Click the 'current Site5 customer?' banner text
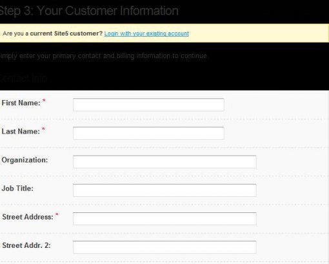The width and height of the screenshot is (329, 264). click(66, 34)
